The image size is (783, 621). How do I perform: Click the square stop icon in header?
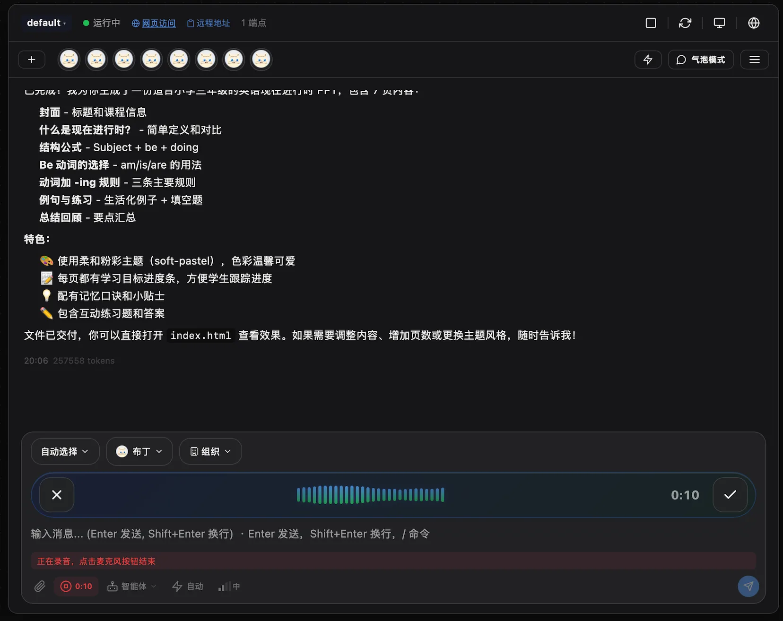tap(651, 23)
